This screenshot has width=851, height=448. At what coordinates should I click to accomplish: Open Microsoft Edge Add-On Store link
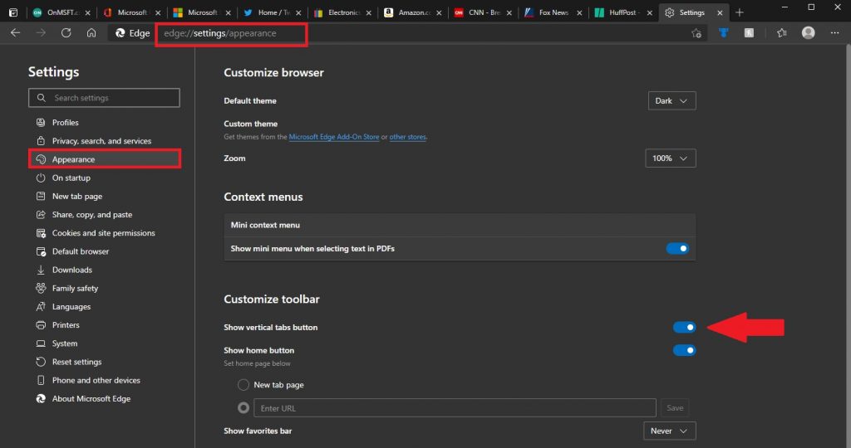click(334, 137)
